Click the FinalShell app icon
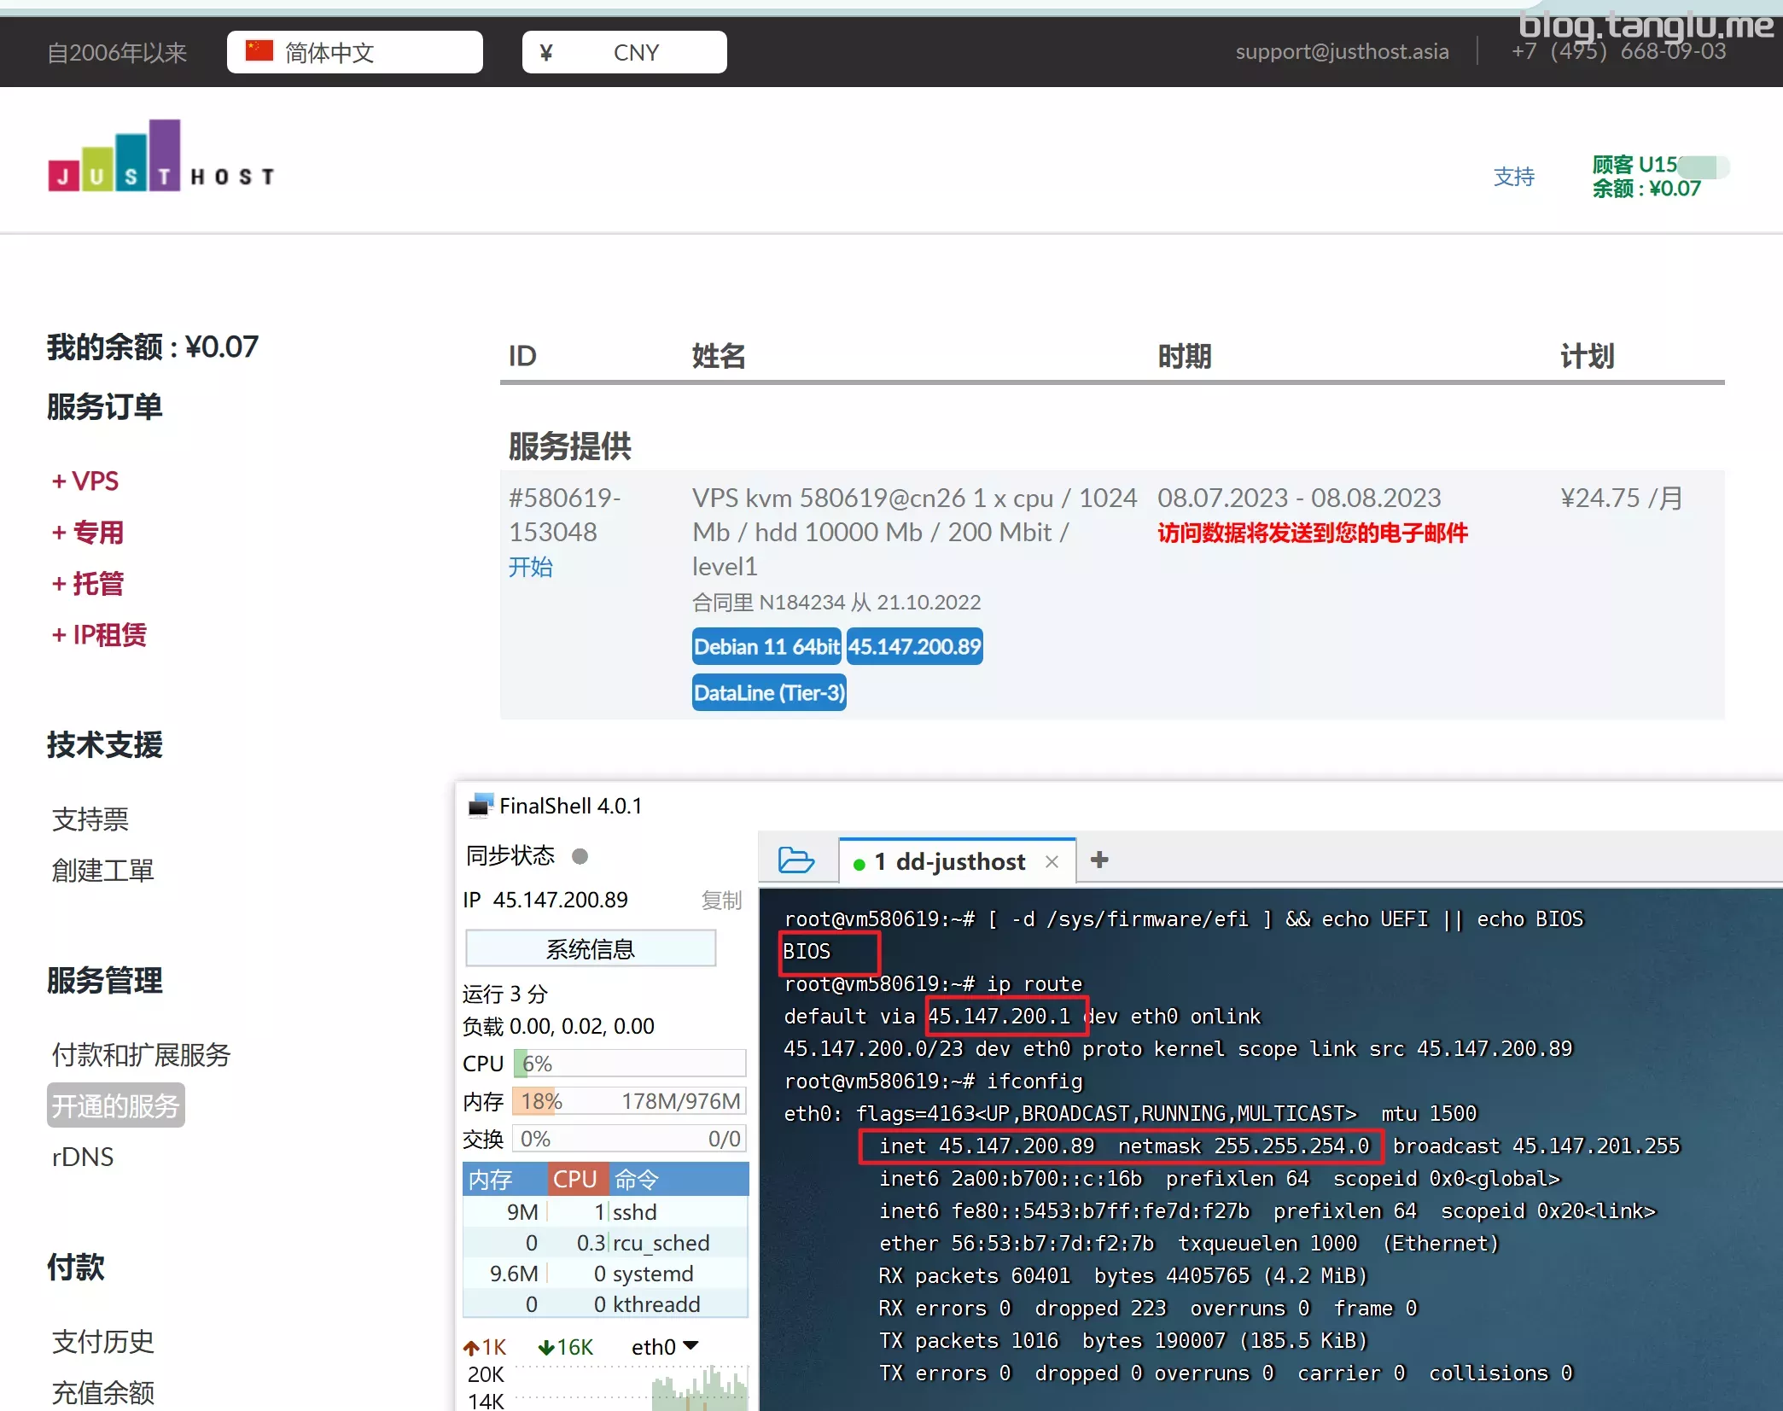Viewport: 1783px width, 1411px height. 481,805
